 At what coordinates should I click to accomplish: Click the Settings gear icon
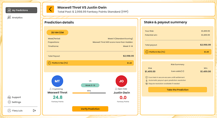click(x=9, y=102)
